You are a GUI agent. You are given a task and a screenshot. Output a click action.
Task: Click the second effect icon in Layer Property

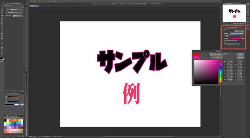pos(238,31)
